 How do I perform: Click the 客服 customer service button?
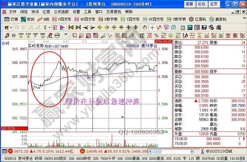[x=189, y=4]
